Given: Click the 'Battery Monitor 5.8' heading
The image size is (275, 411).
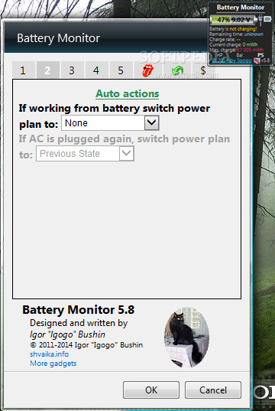Looking at the screenshot, I should [x=78, y=310].
